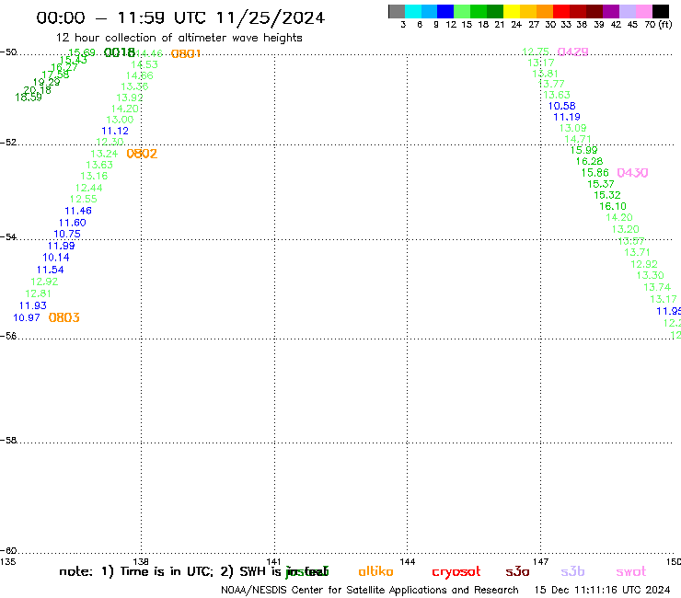Click the wave height value 13.09
The image size is (681, 598).
[x=572, y=128]
